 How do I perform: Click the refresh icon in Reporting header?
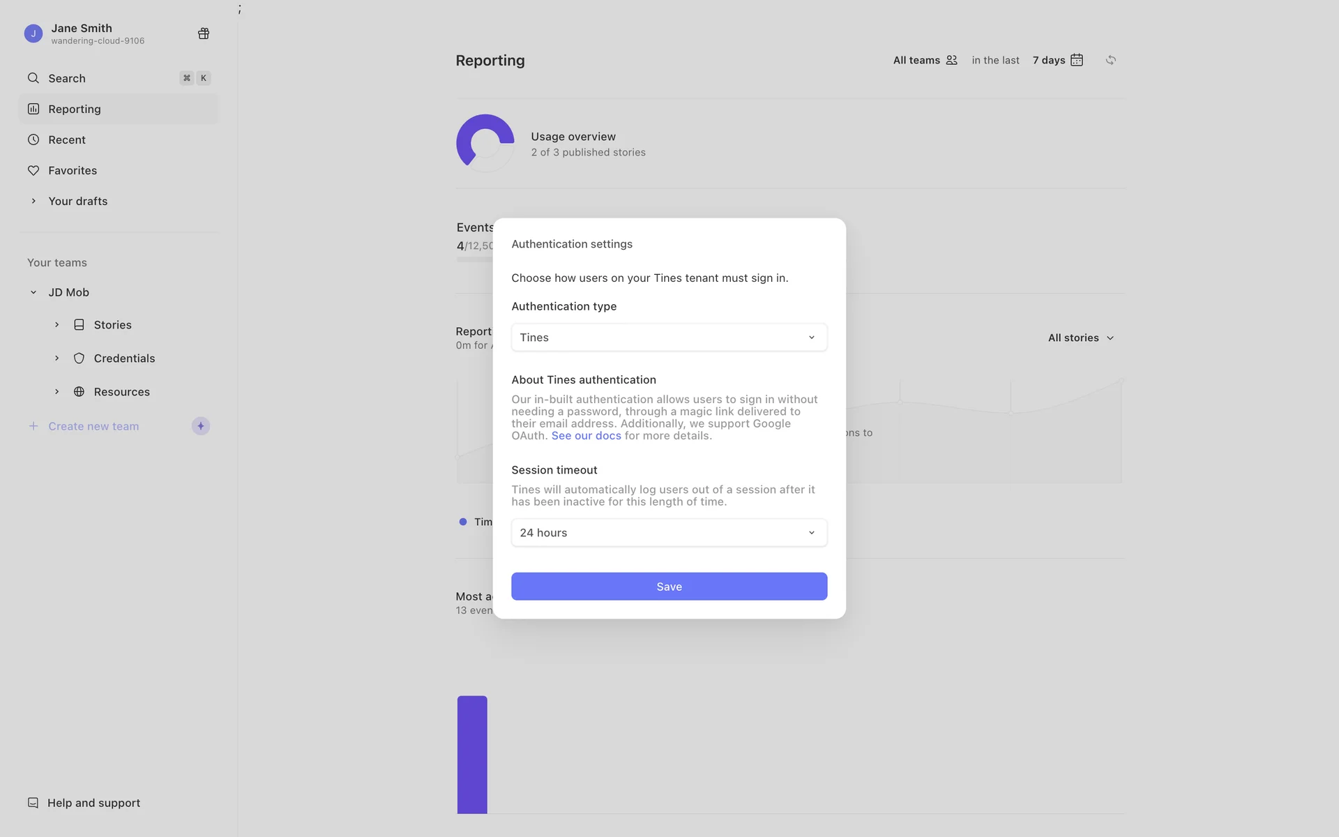[x=1111, y=60]
